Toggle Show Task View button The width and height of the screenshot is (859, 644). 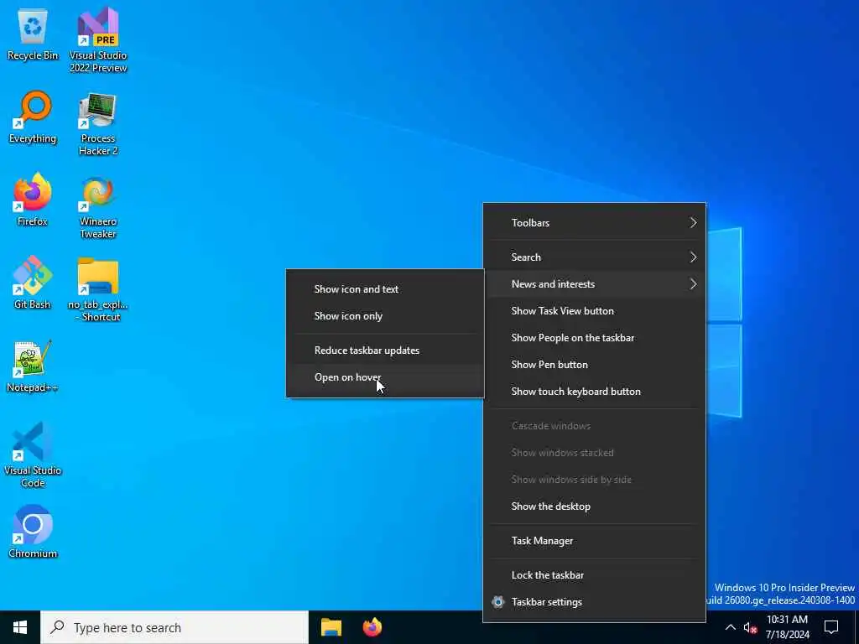point(595,310)
